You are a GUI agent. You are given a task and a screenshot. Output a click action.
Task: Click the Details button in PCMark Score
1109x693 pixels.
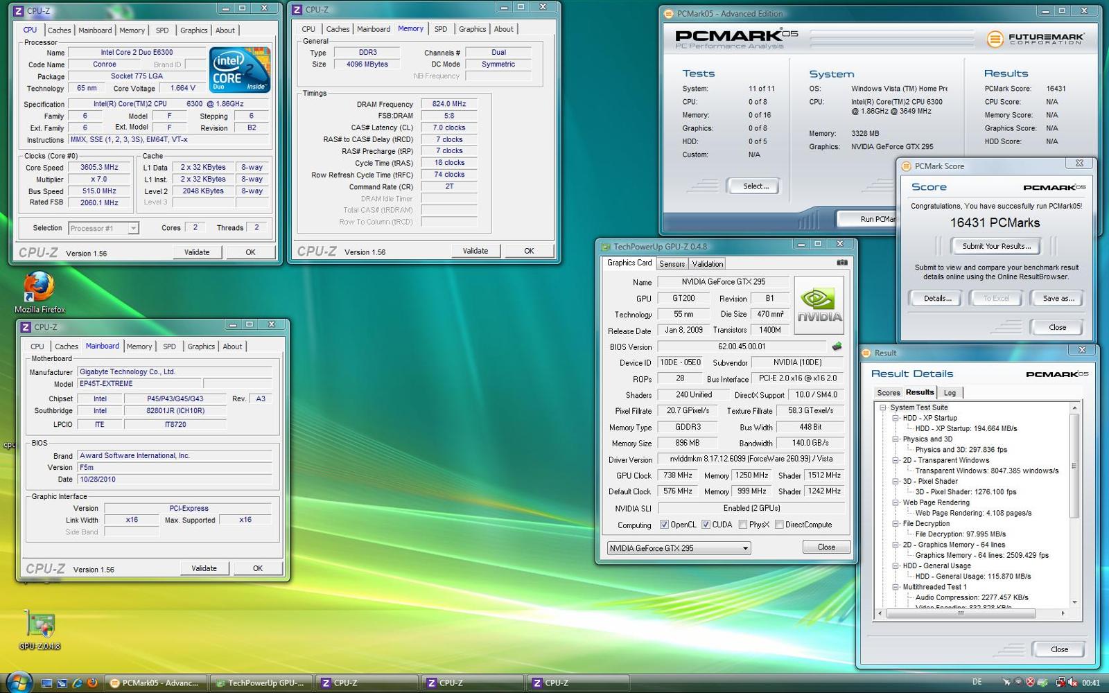pos(937,299)
